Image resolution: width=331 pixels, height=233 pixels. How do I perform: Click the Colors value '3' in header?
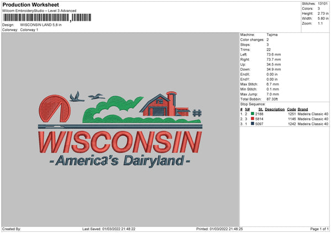(x=319, y=9)
